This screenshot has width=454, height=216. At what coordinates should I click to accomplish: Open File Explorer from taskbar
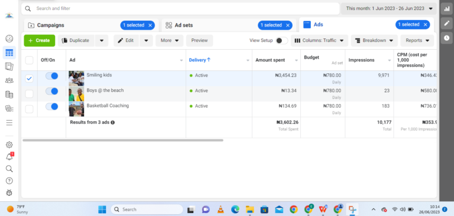[x=249, y=209]
